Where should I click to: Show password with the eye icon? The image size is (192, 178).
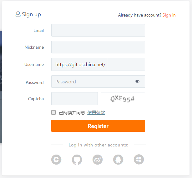pos(137,82)
